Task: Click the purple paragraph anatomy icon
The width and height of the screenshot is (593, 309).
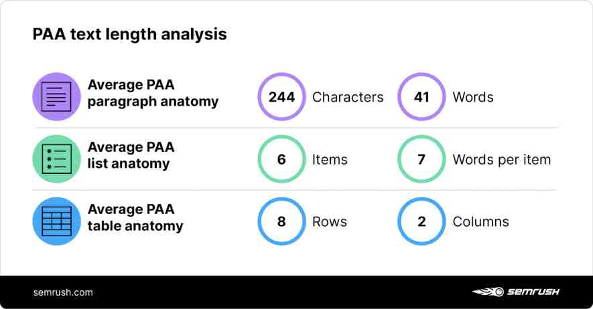Action: tap(56, 96)
